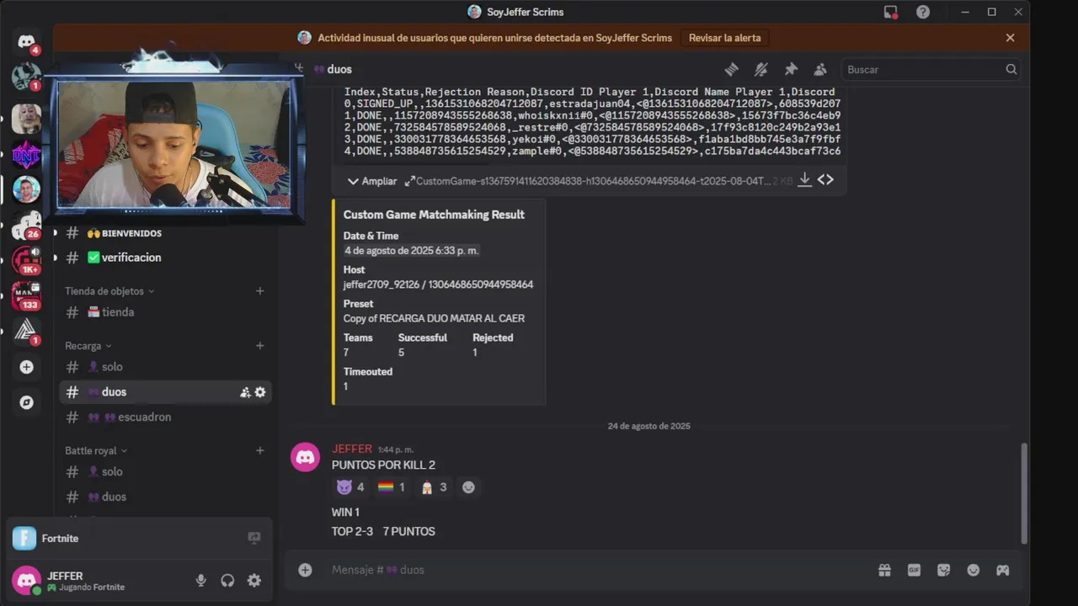Screen dimensions: 1078x606
Task: Collapse Tienda de objetos category
Action: (x=109, y=291)
